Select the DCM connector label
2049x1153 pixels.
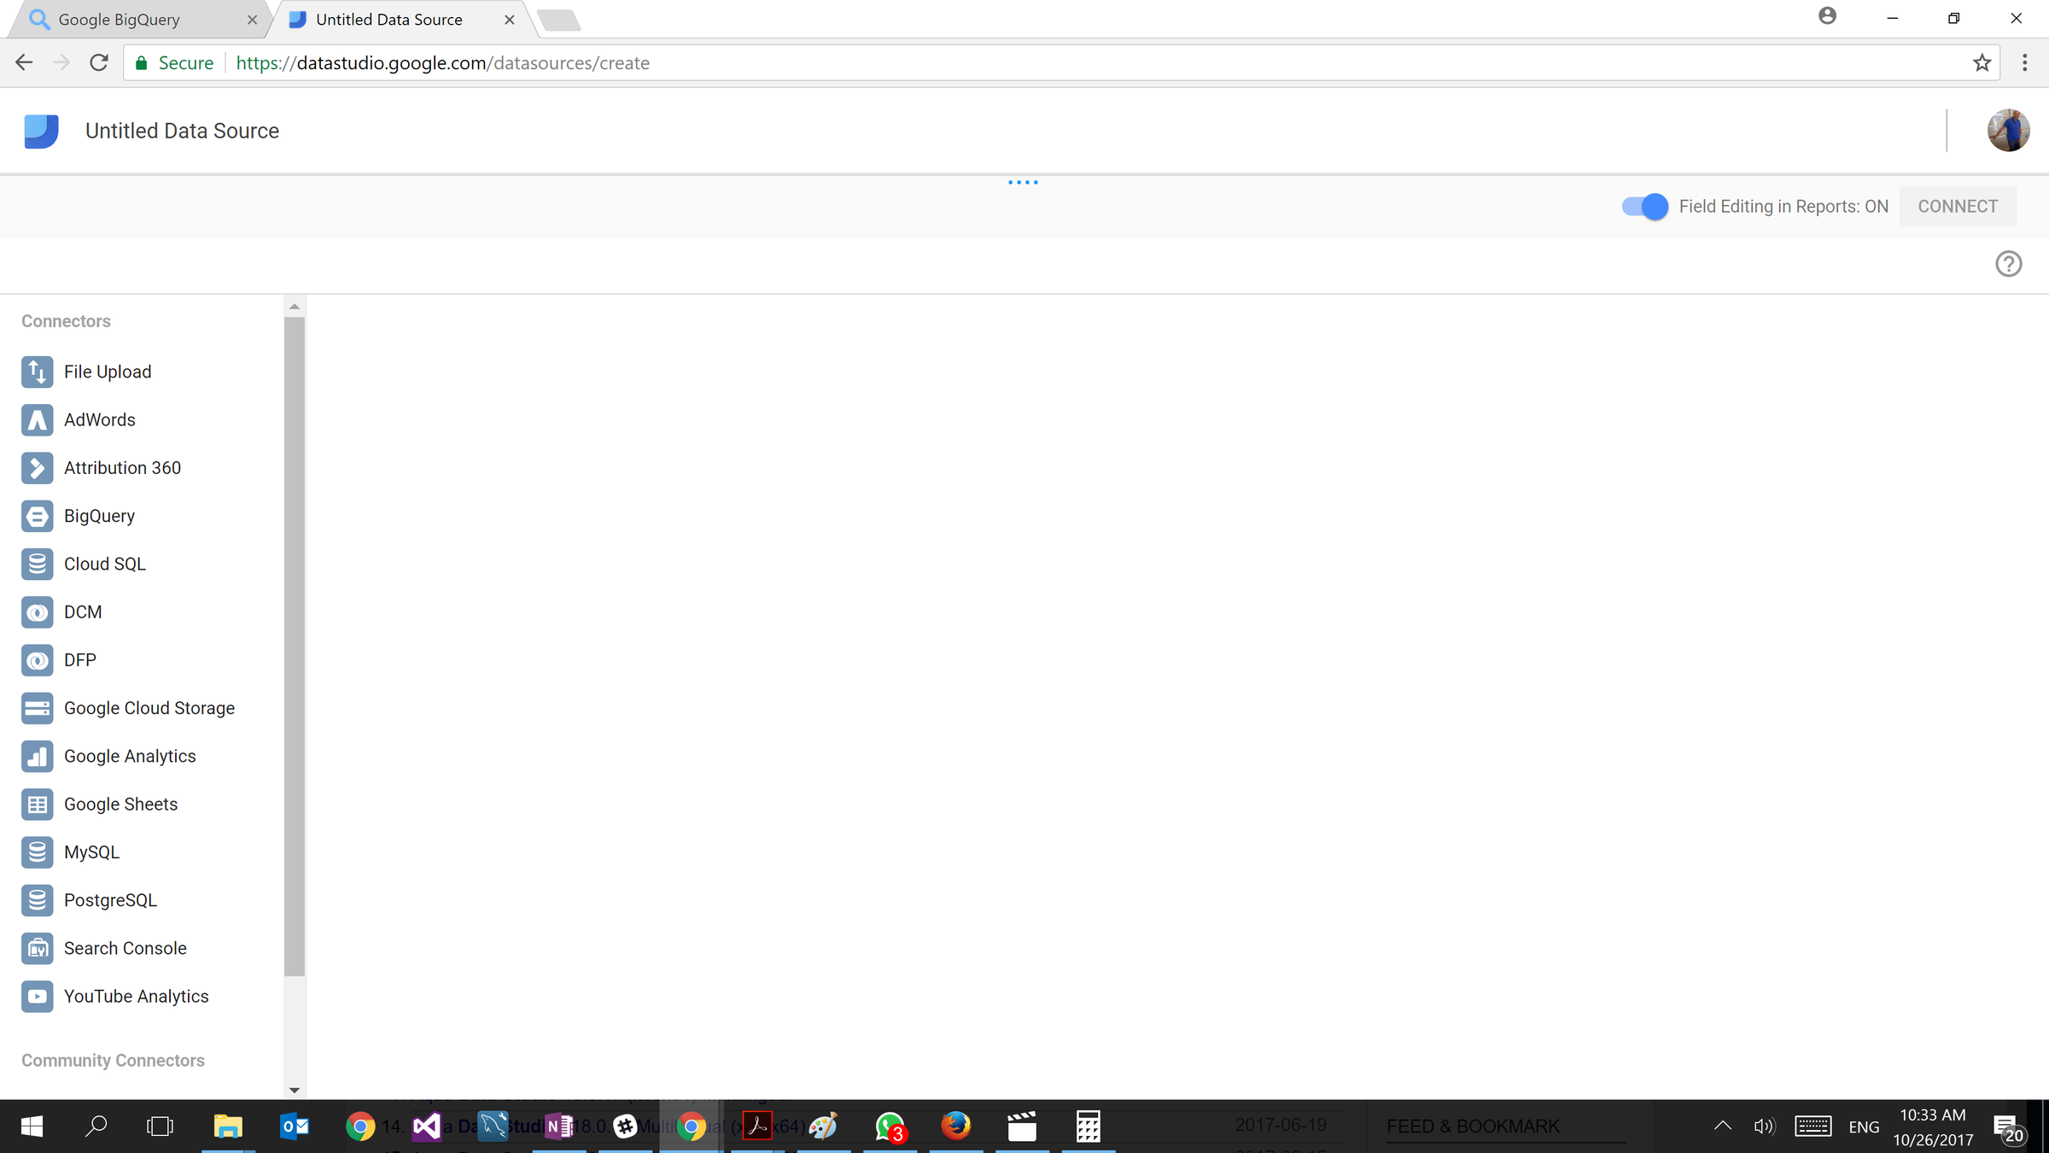[83, 612]
